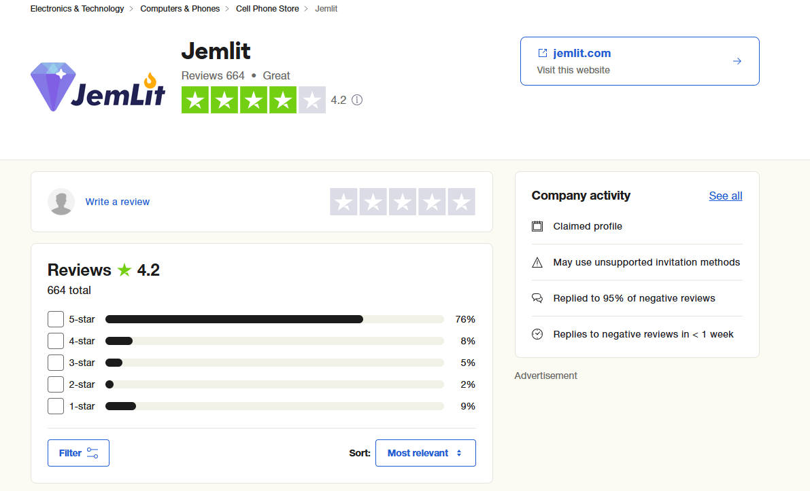The image size is (810, 491).
Task: Click the Claimed profile calendar icon
Action: point(537,226)
